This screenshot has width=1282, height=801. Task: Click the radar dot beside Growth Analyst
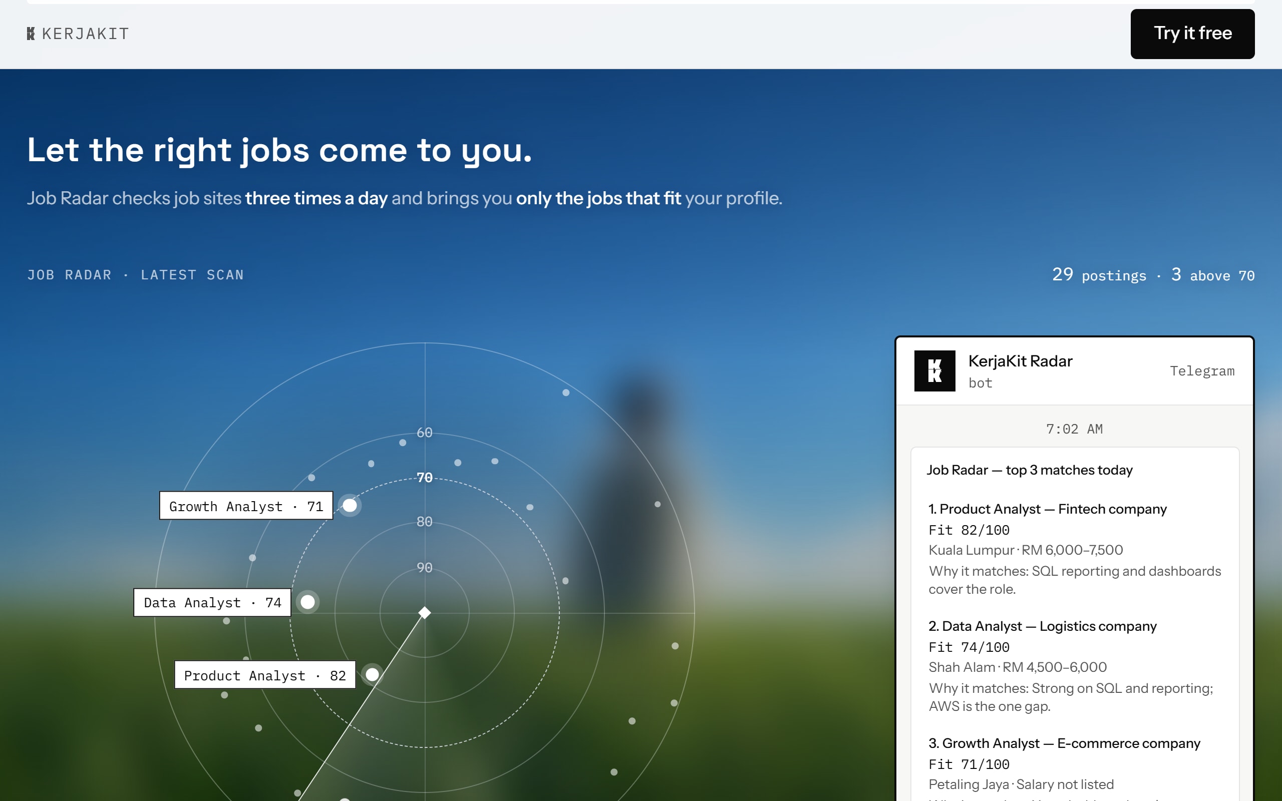350,506
